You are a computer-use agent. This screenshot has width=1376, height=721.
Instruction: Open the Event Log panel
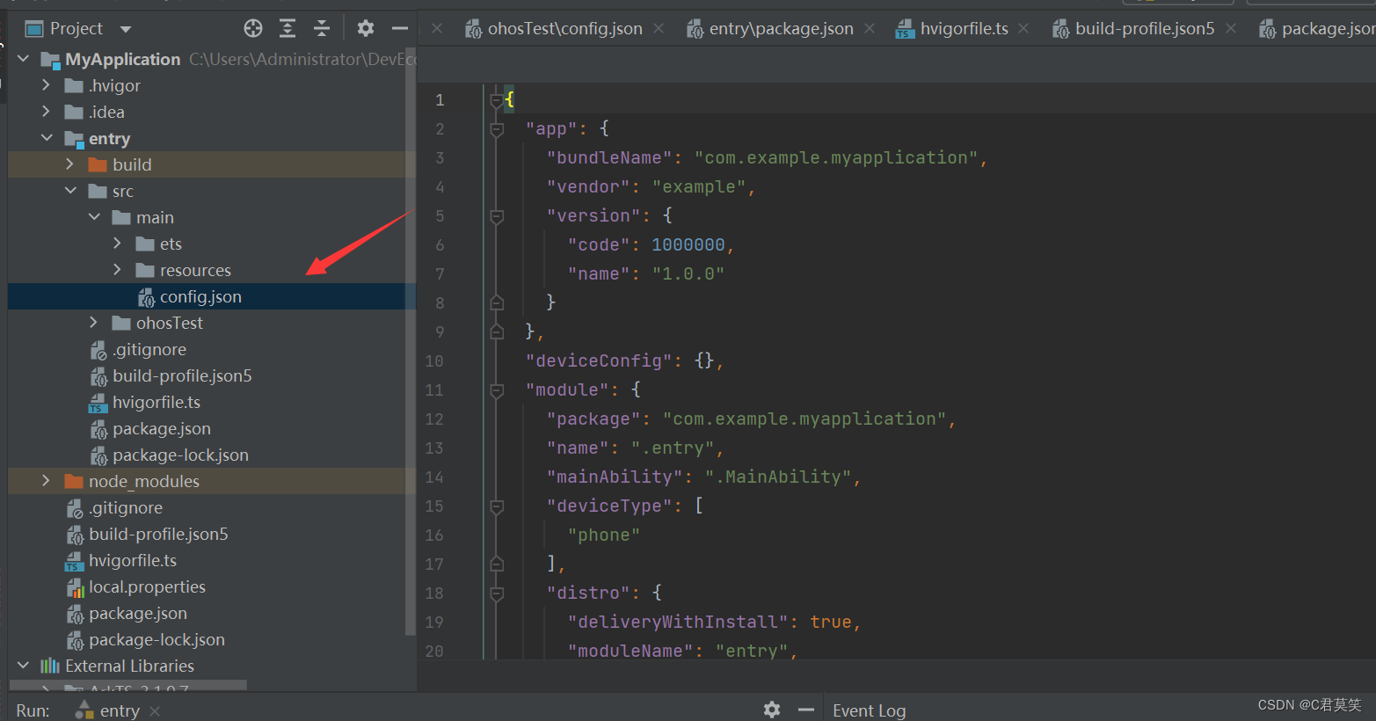pos(869,710)
